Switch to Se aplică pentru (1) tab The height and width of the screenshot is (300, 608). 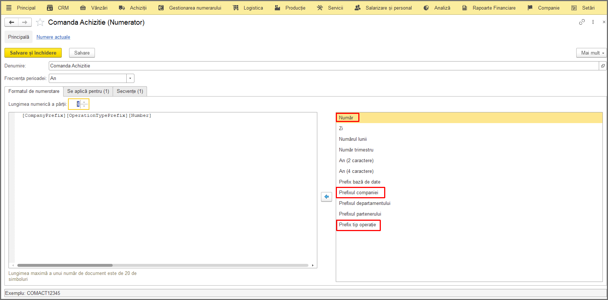click(88, 91)
